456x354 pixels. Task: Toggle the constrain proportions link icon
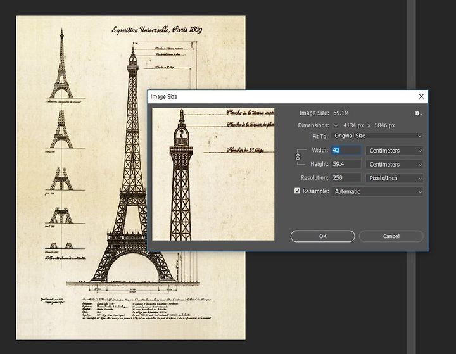point(298,157)
